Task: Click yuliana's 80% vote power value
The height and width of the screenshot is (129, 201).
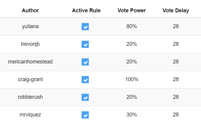Action: (132, 26)
